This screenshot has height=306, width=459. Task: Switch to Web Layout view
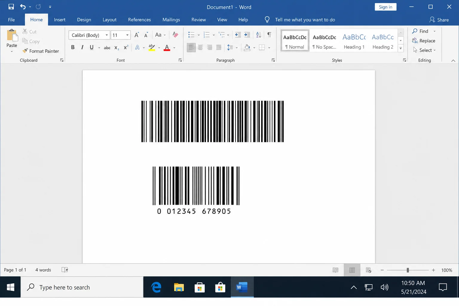(368, 270)
